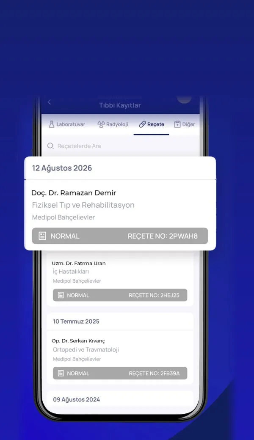This screenshot has width=254, height=440.
Task: Click Medipol Bahçelievler under Serkan Kıvanç
Action: pyautogui.click(x=77, y=359)
